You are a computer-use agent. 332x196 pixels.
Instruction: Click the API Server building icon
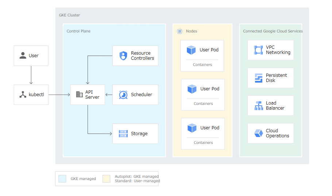point(79,94)
